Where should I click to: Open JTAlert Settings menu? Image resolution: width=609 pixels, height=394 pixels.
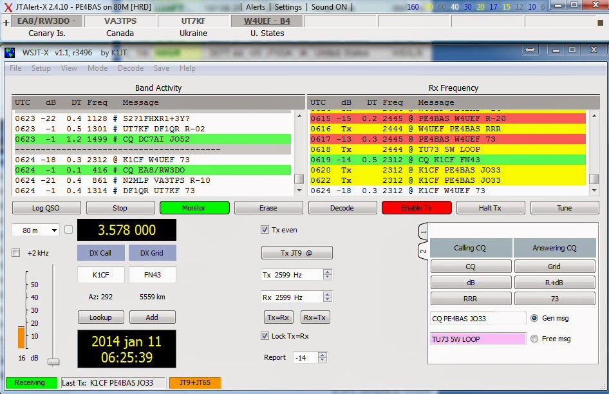point(288,7)
